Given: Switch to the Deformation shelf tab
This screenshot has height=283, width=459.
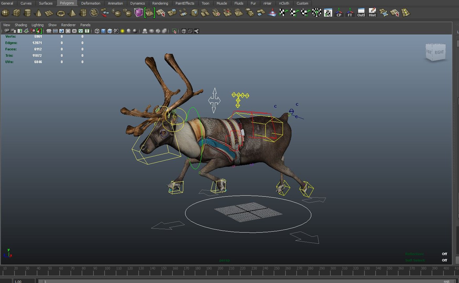Looking at the screenshot, I should point(91,3).
